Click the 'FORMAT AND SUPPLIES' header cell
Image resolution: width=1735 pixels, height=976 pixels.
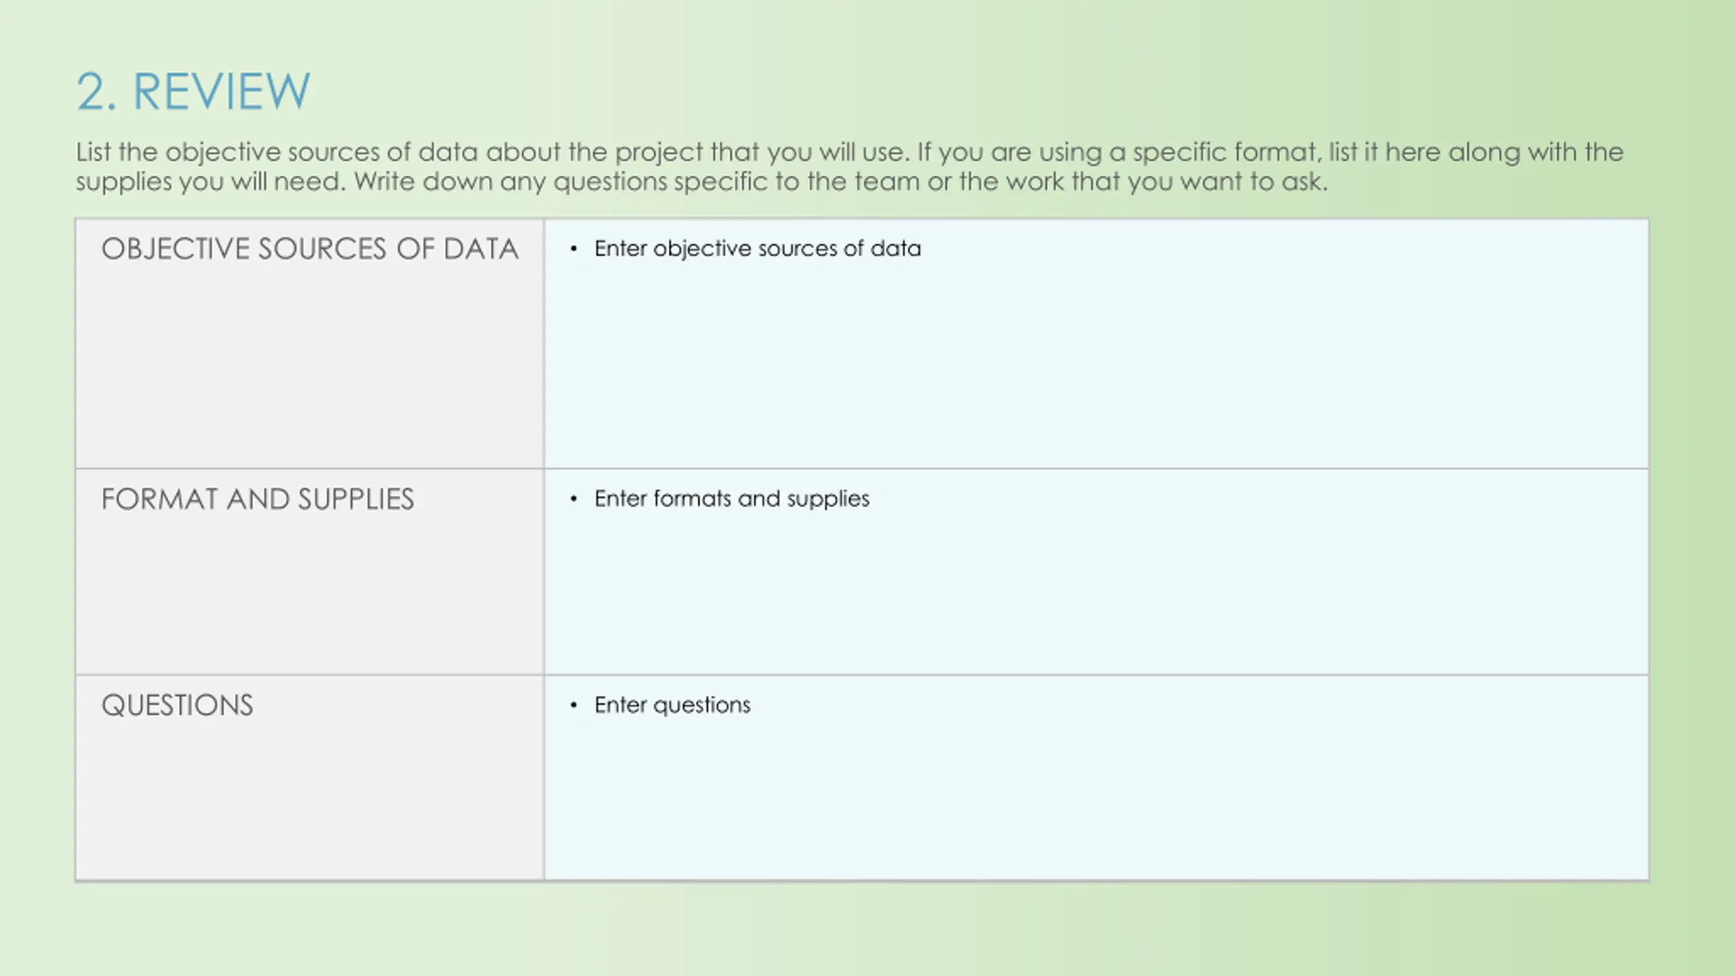coord(310,571)
